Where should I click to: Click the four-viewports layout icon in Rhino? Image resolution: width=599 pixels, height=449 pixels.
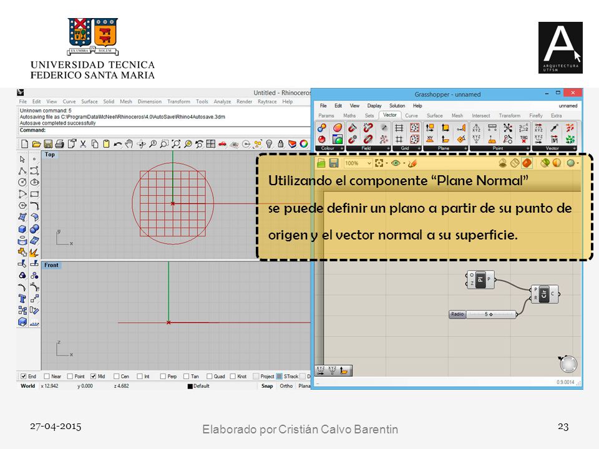[210, 144]
